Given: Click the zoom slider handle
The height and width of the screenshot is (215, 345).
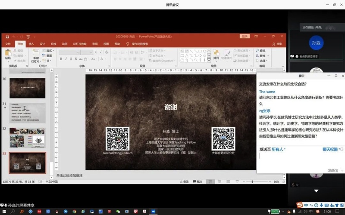Looking at the screenshot, I should (252, 181).
